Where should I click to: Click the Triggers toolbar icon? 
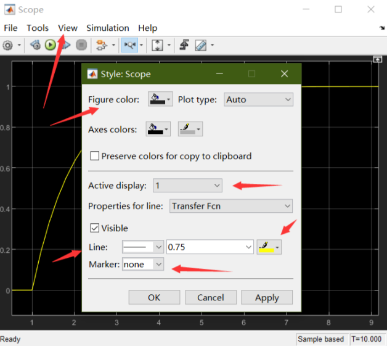(184, 45)
